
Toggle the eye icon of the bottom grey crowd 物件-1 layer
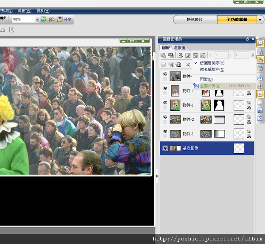165,132
